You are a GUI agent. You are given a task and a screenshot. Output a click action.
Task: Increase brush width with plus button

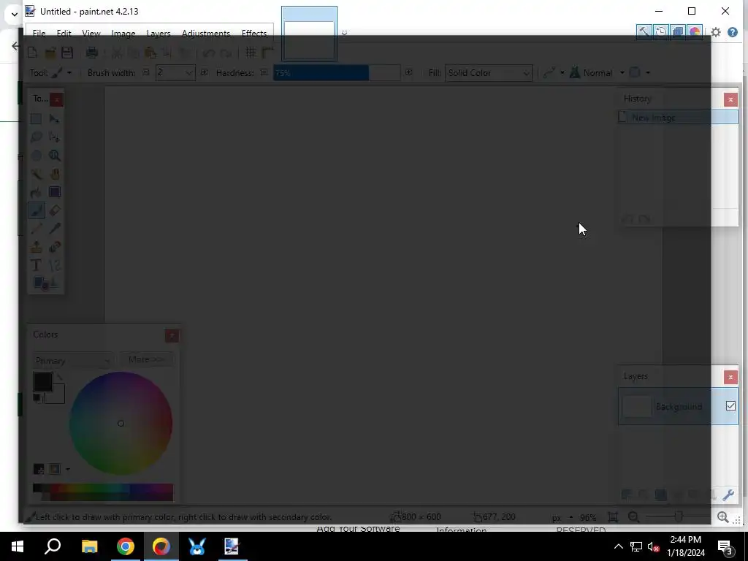click(205, 72)
